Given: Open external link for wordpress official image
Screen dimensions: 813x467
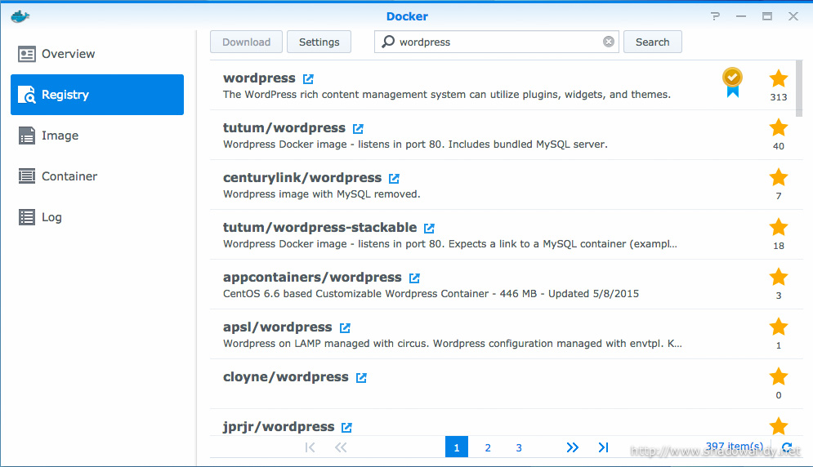Looking at the screenshot, I should point(308,78).
